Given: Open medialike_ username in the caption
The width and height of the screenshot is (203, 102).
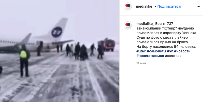Looking at the screenshot, I should (145, 24).
